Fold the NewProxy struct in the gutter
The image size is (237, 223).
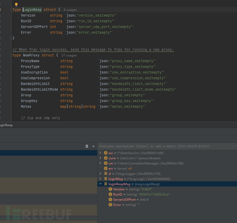[x=10, y=55]
